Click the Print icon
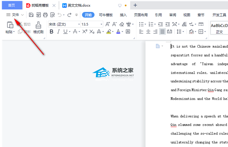The width and height of the screenshot is (228, 147). (x=45, y=15)
